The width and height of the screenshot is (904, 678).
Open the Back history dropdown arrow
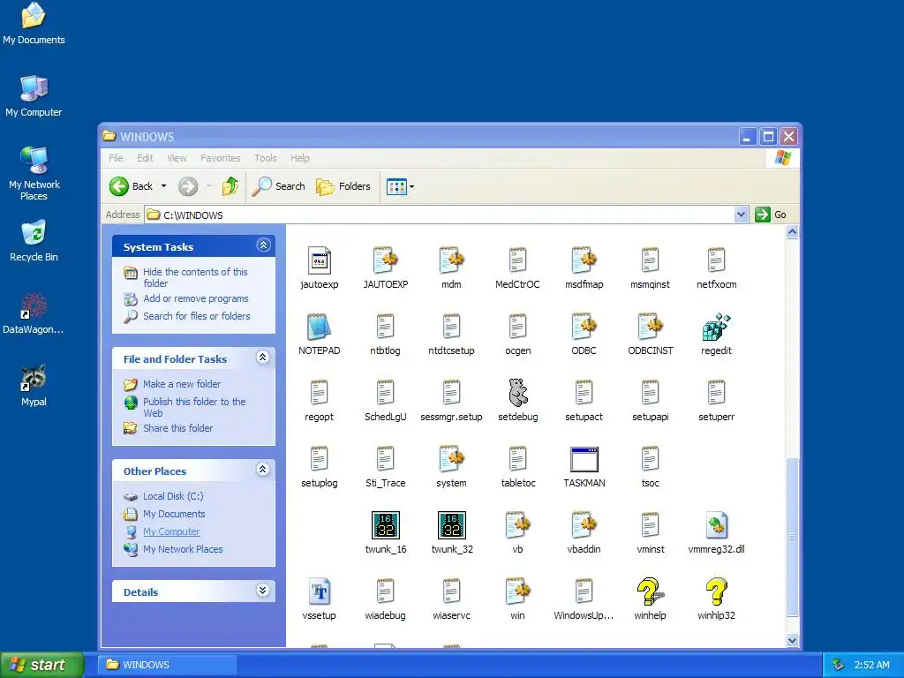(x=163, y=186)
